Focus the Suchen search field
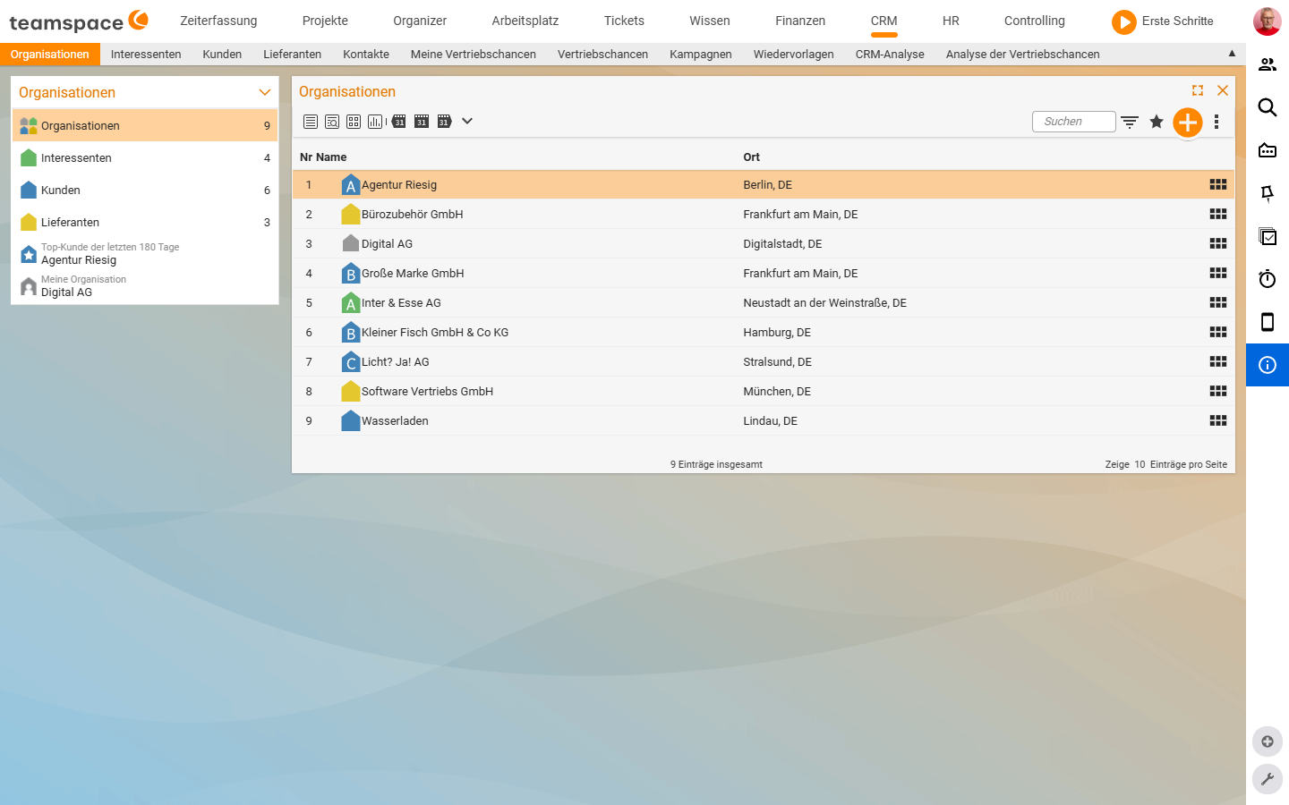 pos(1074,122)
